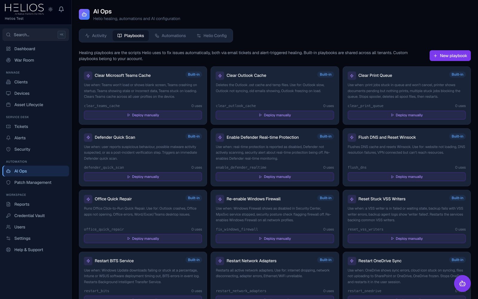Click the Asset Lifecycle icon

coord(8,105)
